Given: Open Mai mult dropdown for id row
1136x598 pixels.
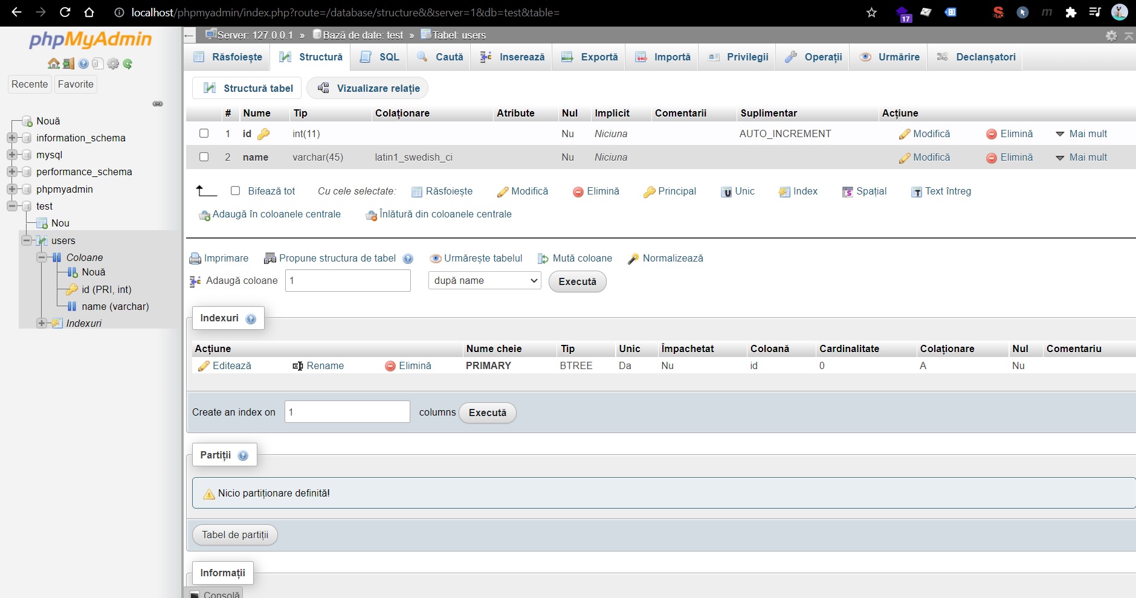Looking at the screenshot, I should coord(1082,134).
